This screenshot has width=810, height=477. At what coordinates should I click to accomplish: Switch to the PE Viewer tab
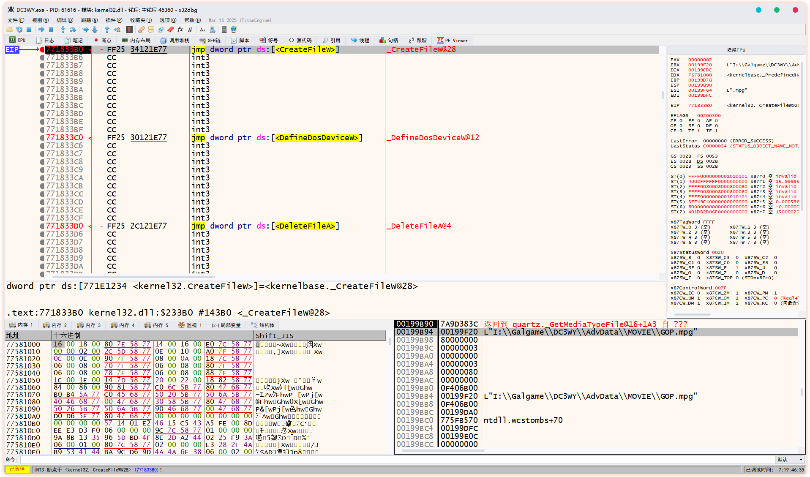point(453,41)
